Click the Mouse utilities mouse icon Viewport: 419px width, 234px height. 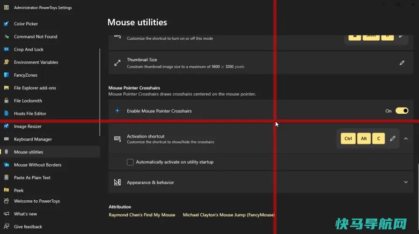7,152
